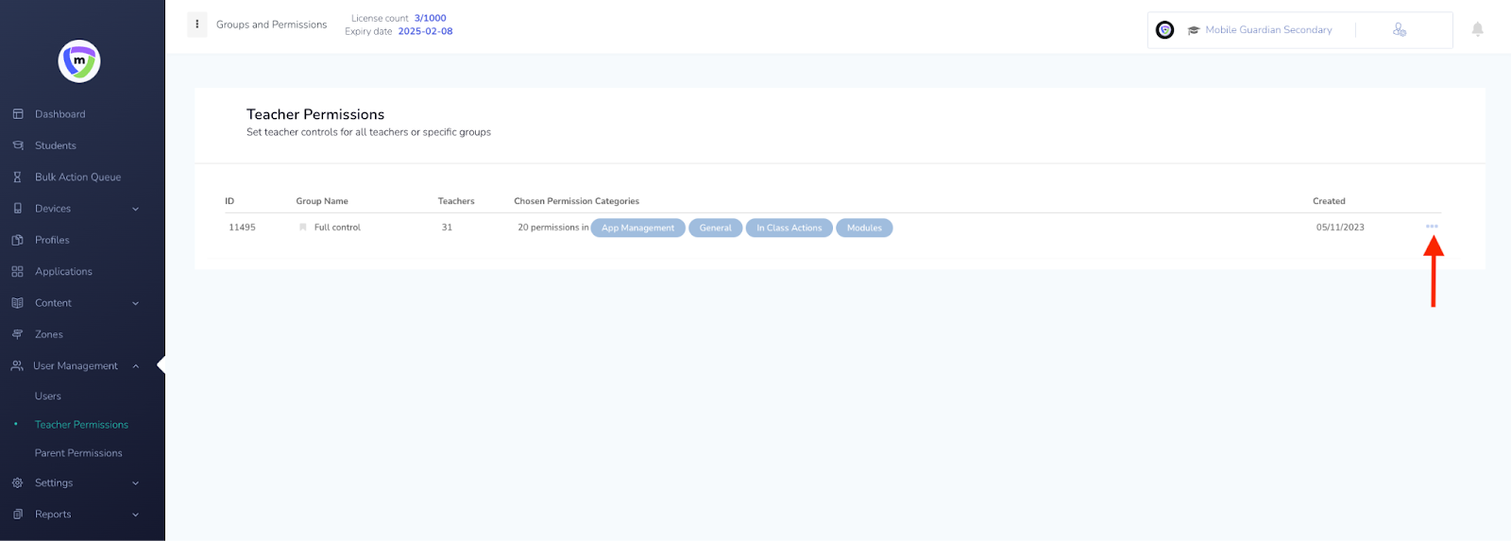Click the Reports document icon
Viewport: 1511px width, 541px height.
tap(17, 515)
